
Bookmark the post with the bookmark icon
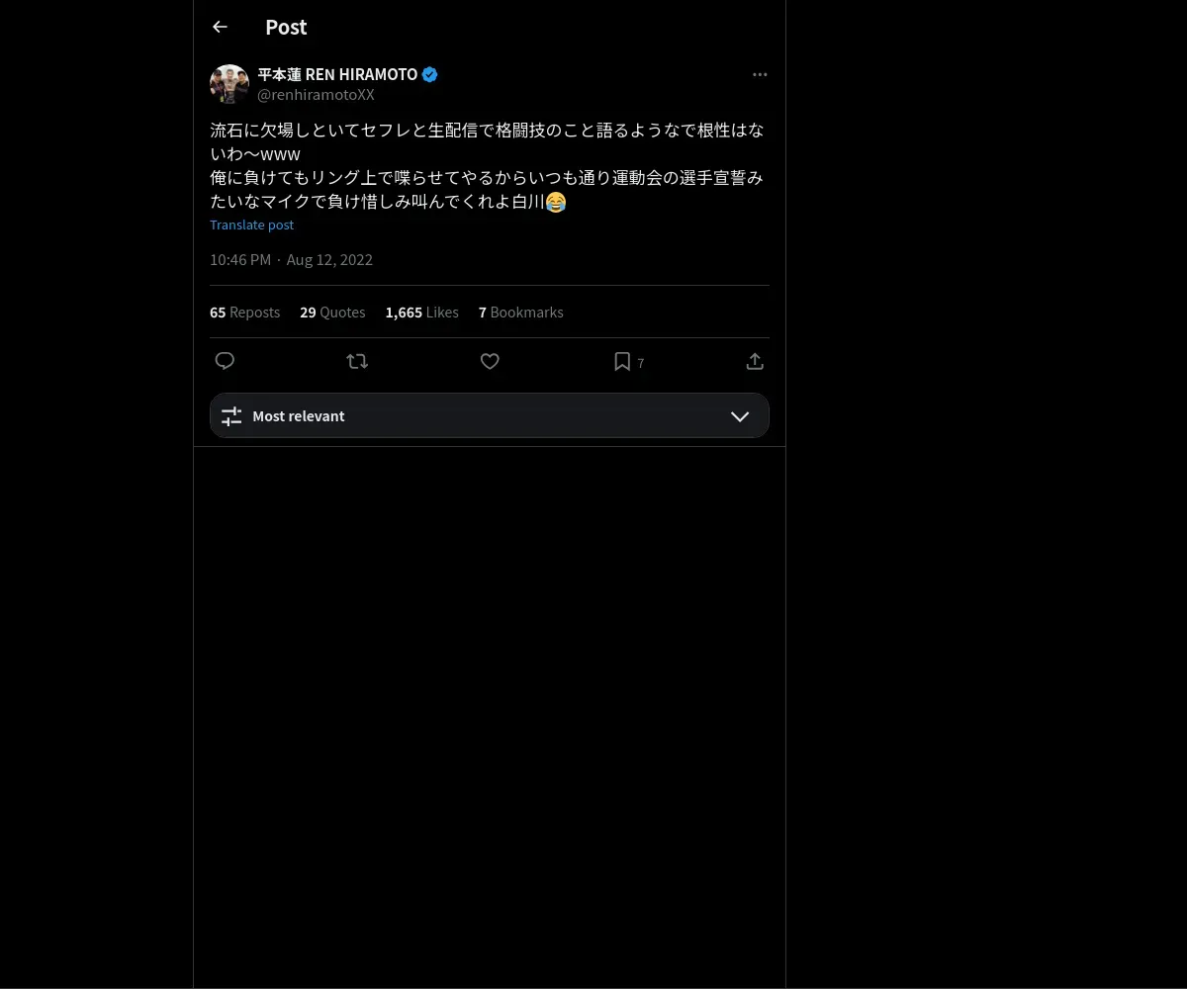pyautogui.click(x=622, y=361)
